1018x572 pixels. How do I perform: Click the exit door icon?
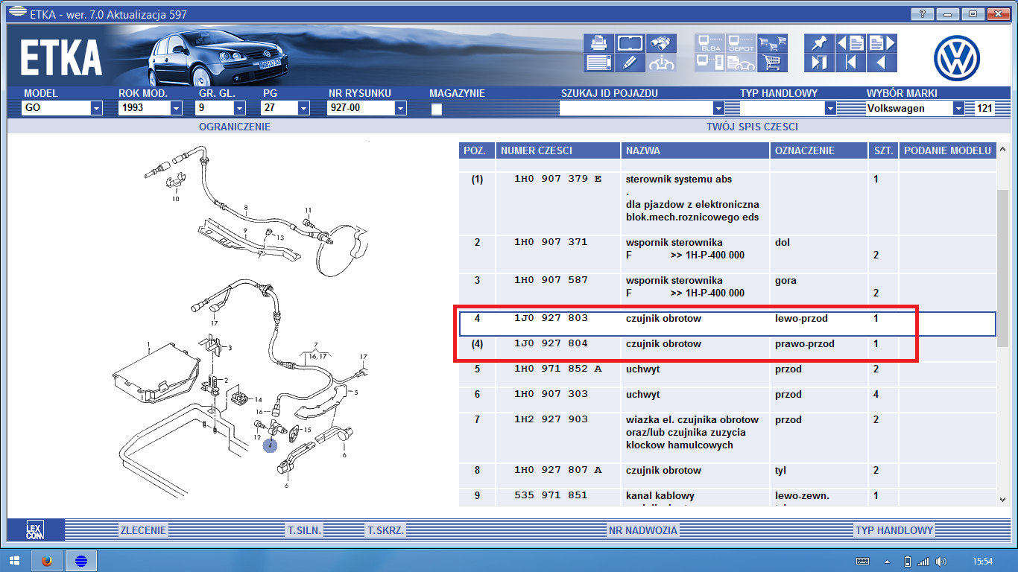819,63
